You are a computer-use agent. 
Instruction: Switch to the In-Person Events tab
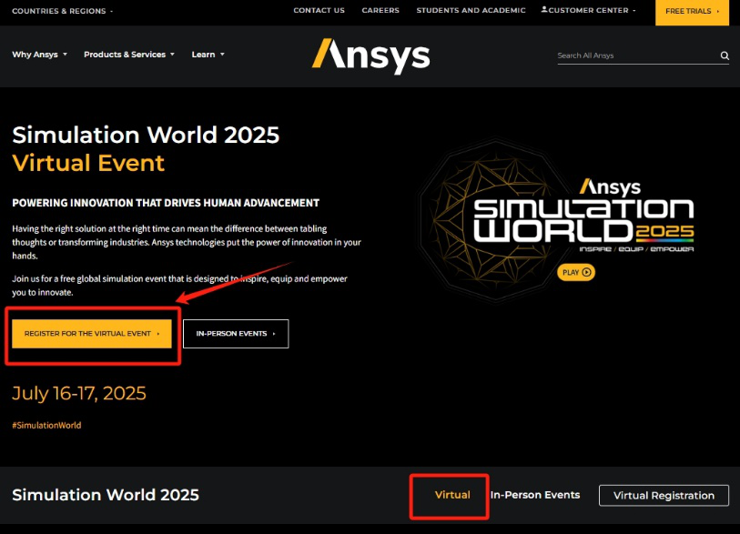534,495
